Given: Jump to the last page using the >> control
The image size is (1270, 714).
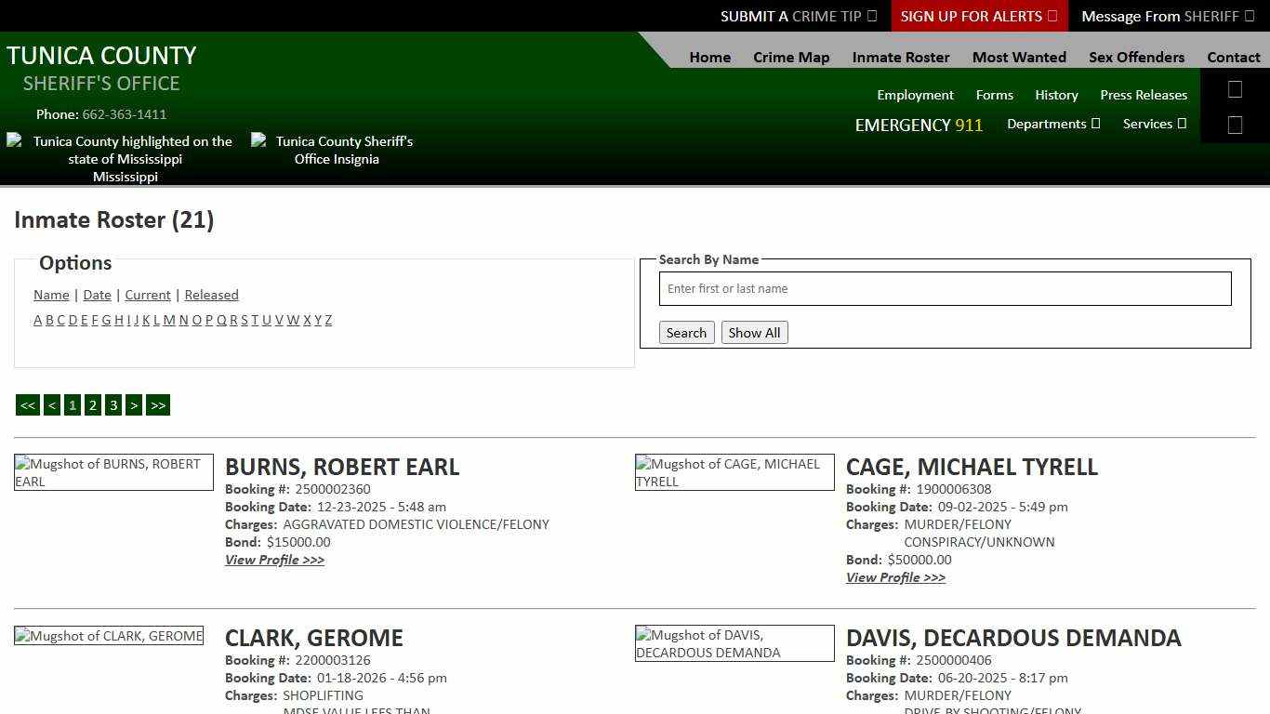Looking at the screenshot, I should point(157,404).
